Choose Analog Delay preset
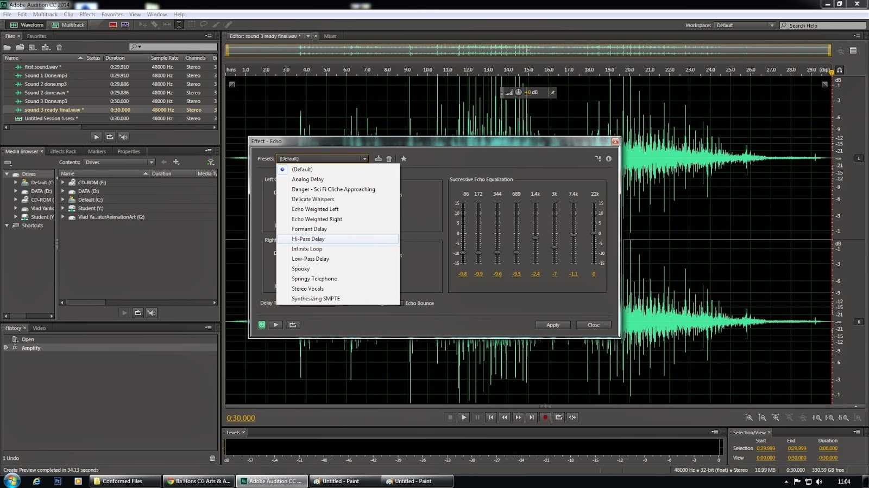The height and width of the screenshot is (488, 869). (x=338, y=179)
